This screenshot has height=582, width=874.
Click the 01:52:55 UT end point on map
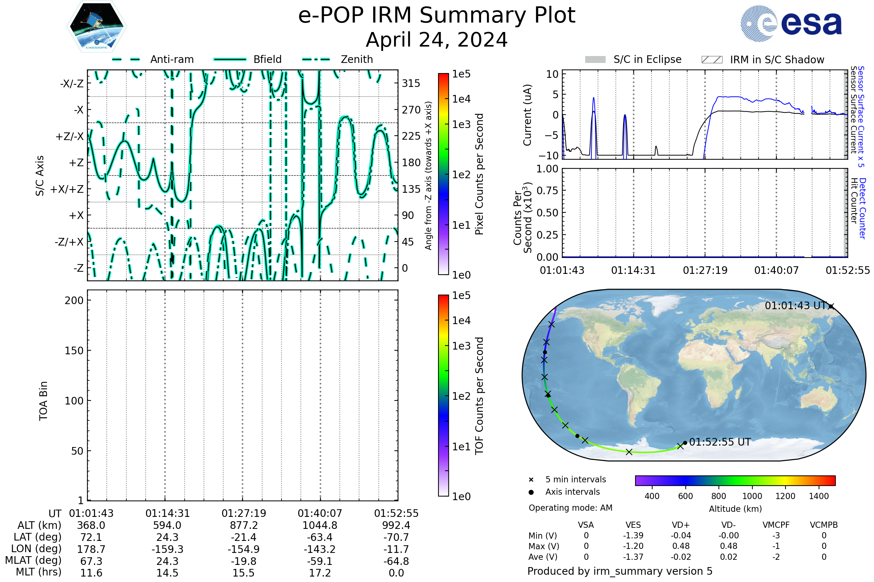(x=685, y=443)
